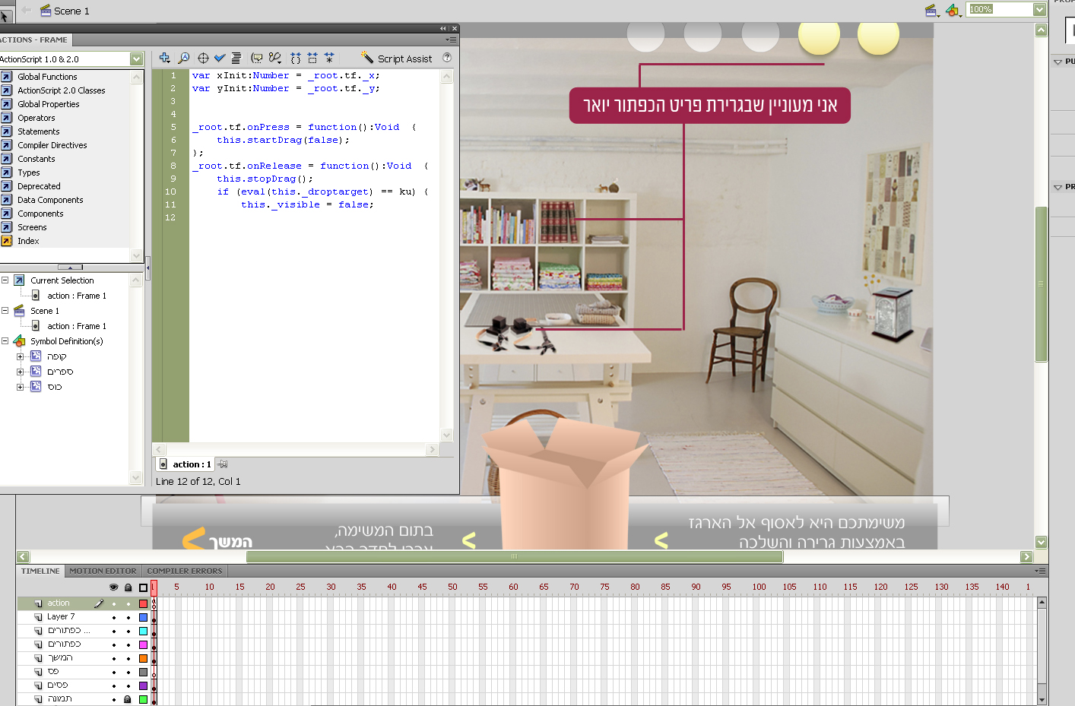Click Add a new item to script
Viewport: 1075px width, 706px height.
point(164,58)
